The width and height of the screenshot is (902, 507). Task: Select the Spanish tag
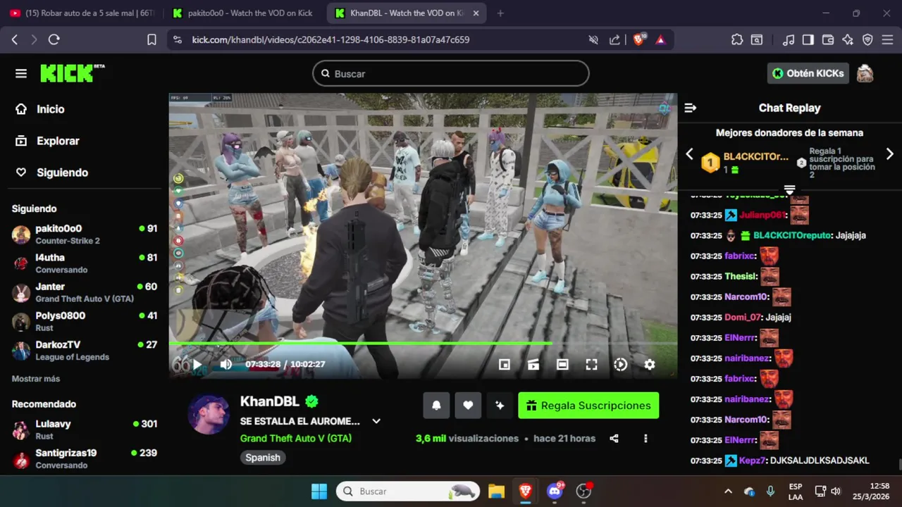(263, 458)
